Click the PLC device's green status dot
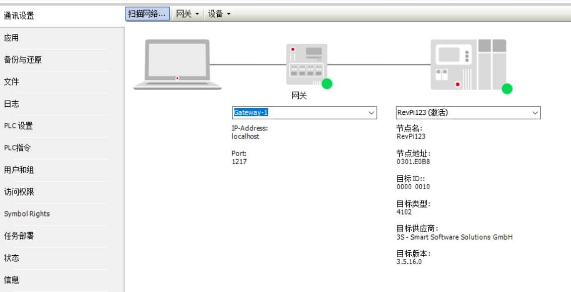Image resolution: width=571 pixels, height=292 pixels. (507, 89)
